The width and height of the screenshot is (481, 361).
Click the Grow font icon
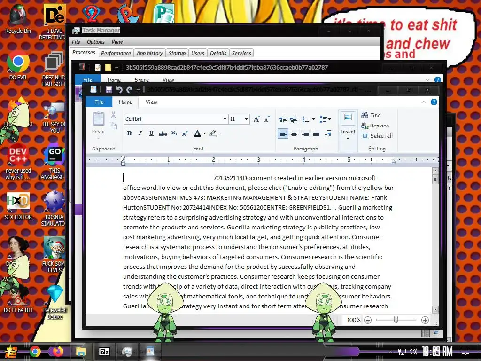pyautogui.click(x=257, y=119)
